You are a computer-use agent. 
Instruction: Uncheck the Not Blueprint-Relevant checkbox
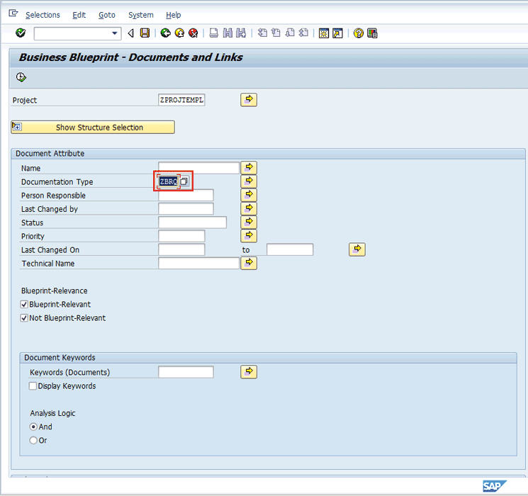pyautogui.click(x=24, y=318)
